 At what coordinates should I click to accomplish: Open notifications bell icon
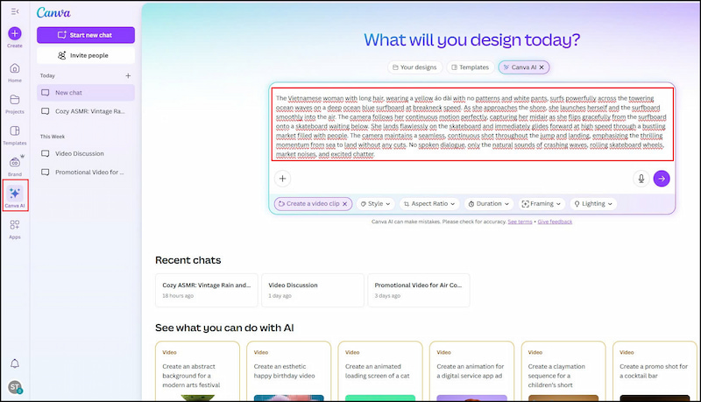[x=15, y=363]
